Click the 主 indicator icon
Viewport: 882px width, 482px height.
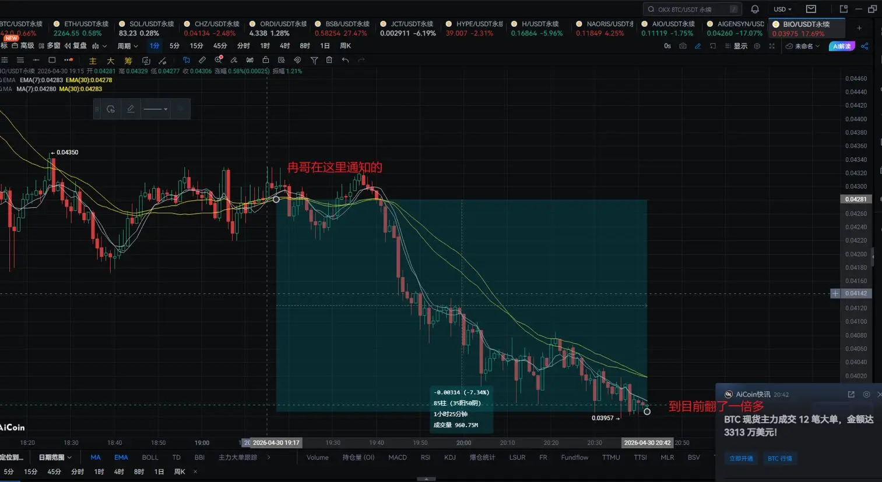(x=93, y=61)
